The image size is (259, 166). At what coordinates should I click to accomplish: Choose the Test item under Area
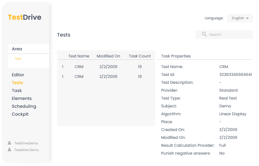pos(18,59)
